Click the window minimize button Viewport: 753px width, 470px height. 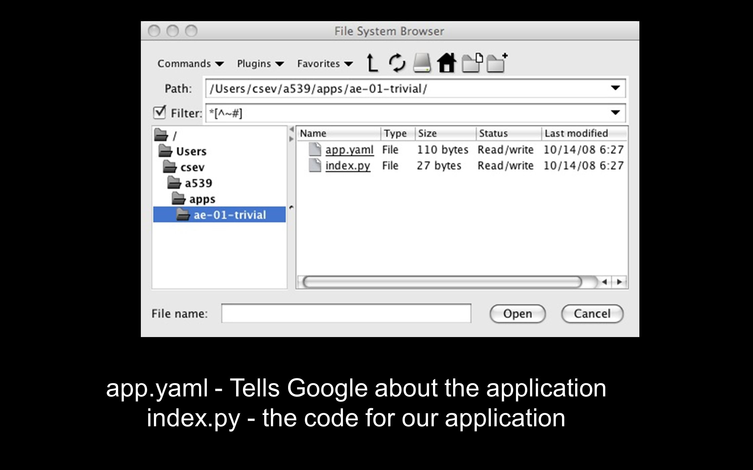click(172, 31)
